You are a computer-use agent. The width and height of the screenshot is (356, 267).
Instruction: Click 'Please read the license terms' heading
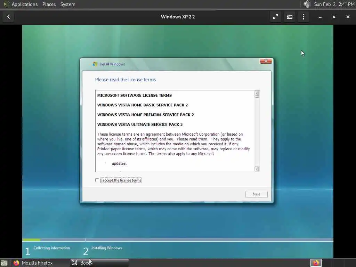[x=126, y=80]
